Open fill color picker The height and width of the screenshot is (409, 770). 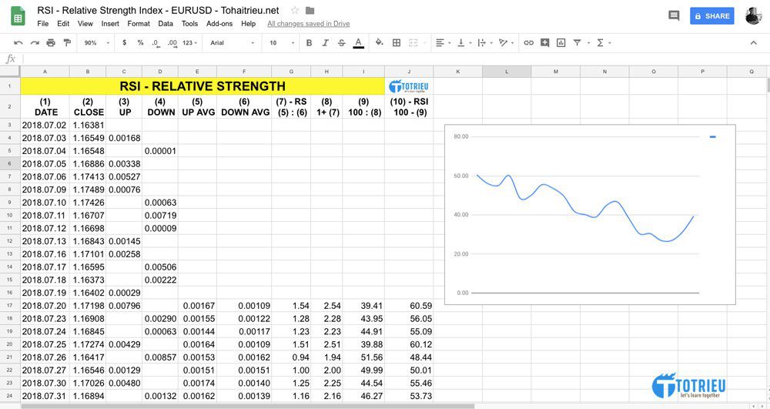click(x=379, y=42)
